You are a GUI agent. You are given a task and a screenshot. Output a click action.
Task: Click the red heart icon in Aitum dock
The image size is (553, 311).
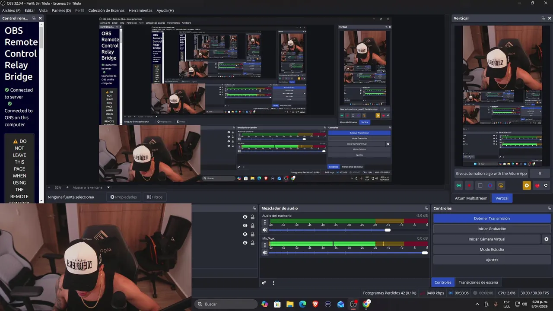pos(537,186)
